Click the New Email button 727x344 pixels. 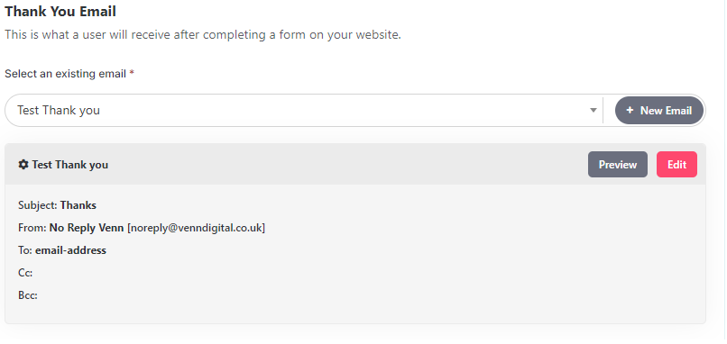(x=658, y=110)
